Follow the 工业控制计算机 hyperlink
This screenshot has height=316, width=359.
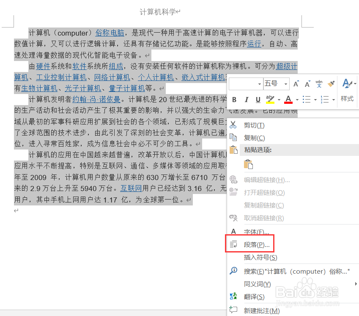click(61, 78)
